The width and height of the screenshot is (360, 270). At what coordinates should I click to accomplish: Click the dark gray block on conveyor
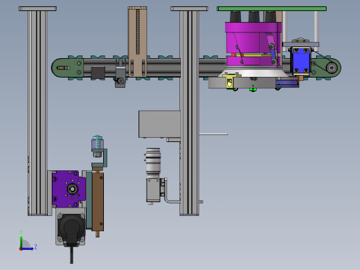[x=98, y=73]
